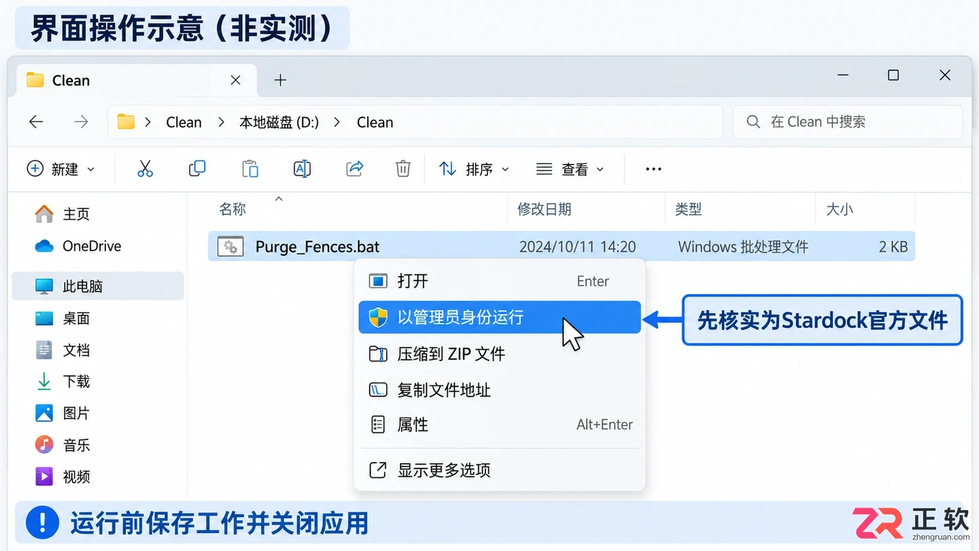This screenshot has height=551, width=979.
Task: Click the Copy icon in toolbar
Action: 197,169
